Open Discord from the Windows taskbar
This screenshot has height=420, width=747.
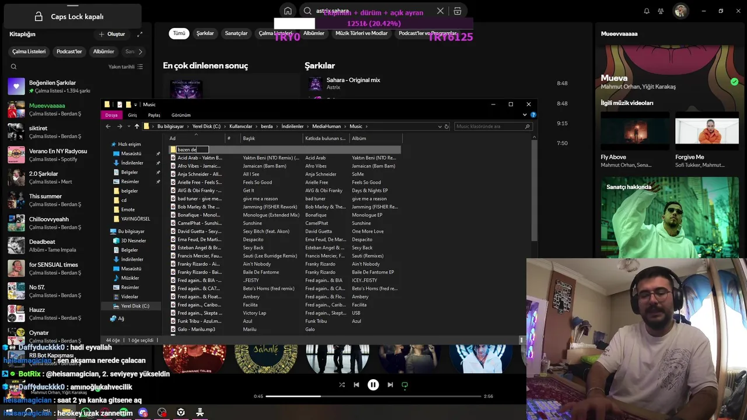tap(143, 413)
